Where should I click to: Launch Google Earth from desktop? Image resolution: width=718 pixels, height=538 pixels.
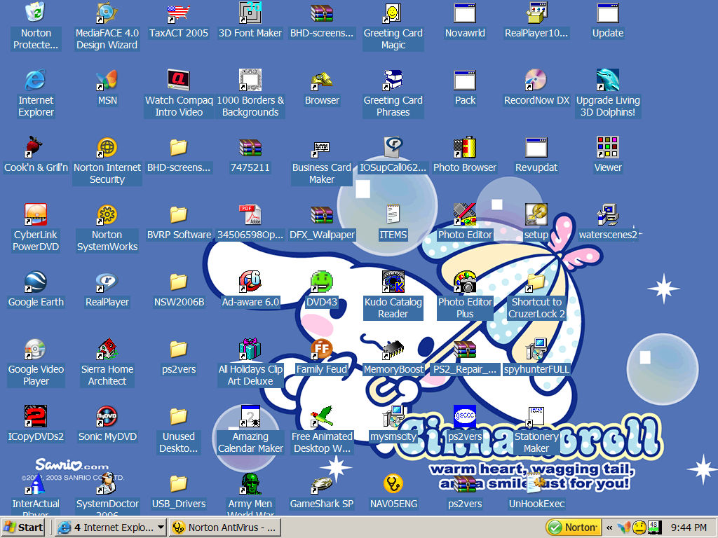pos(36,282)
